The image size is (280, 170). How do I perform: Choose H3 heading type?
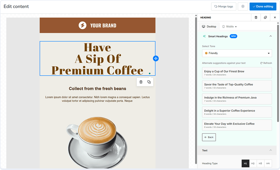(260, 163)
